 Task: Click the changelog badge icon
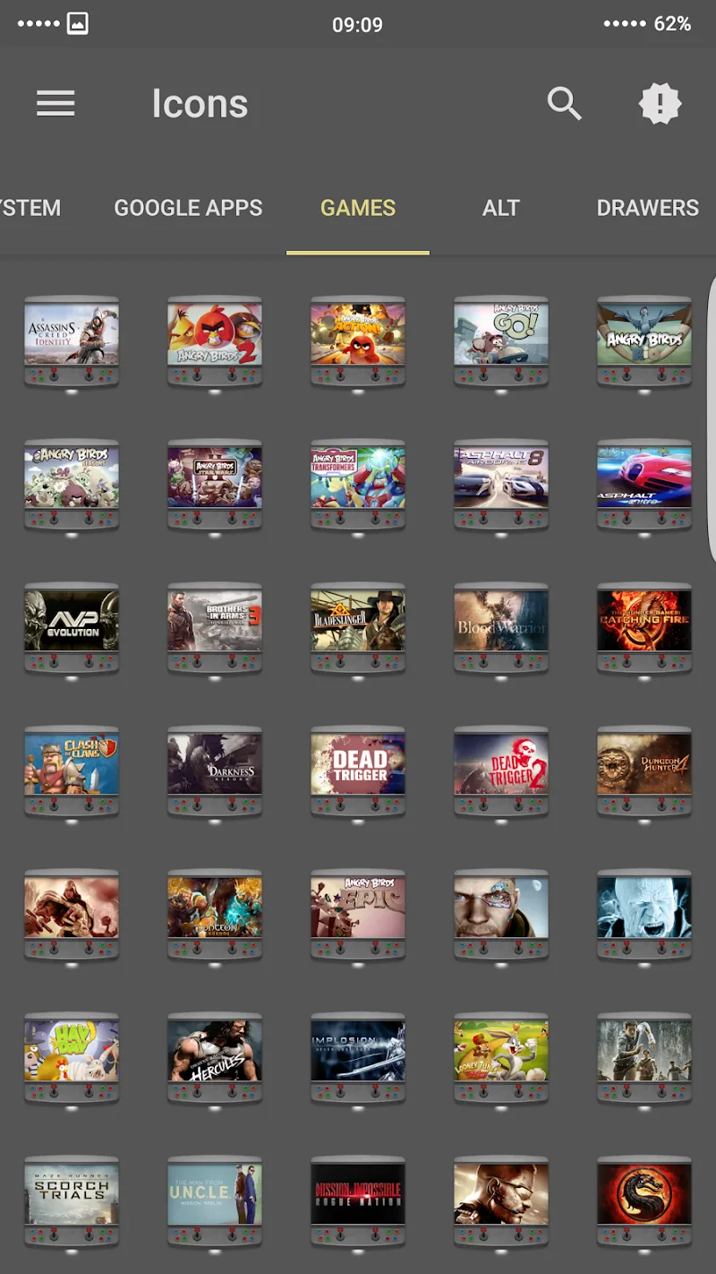[661, 103]
